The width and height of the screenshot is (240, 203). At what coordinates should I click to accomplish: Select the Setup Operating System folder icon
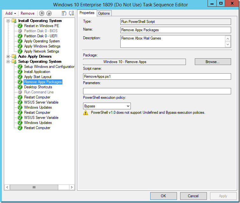tap(14, 62)
